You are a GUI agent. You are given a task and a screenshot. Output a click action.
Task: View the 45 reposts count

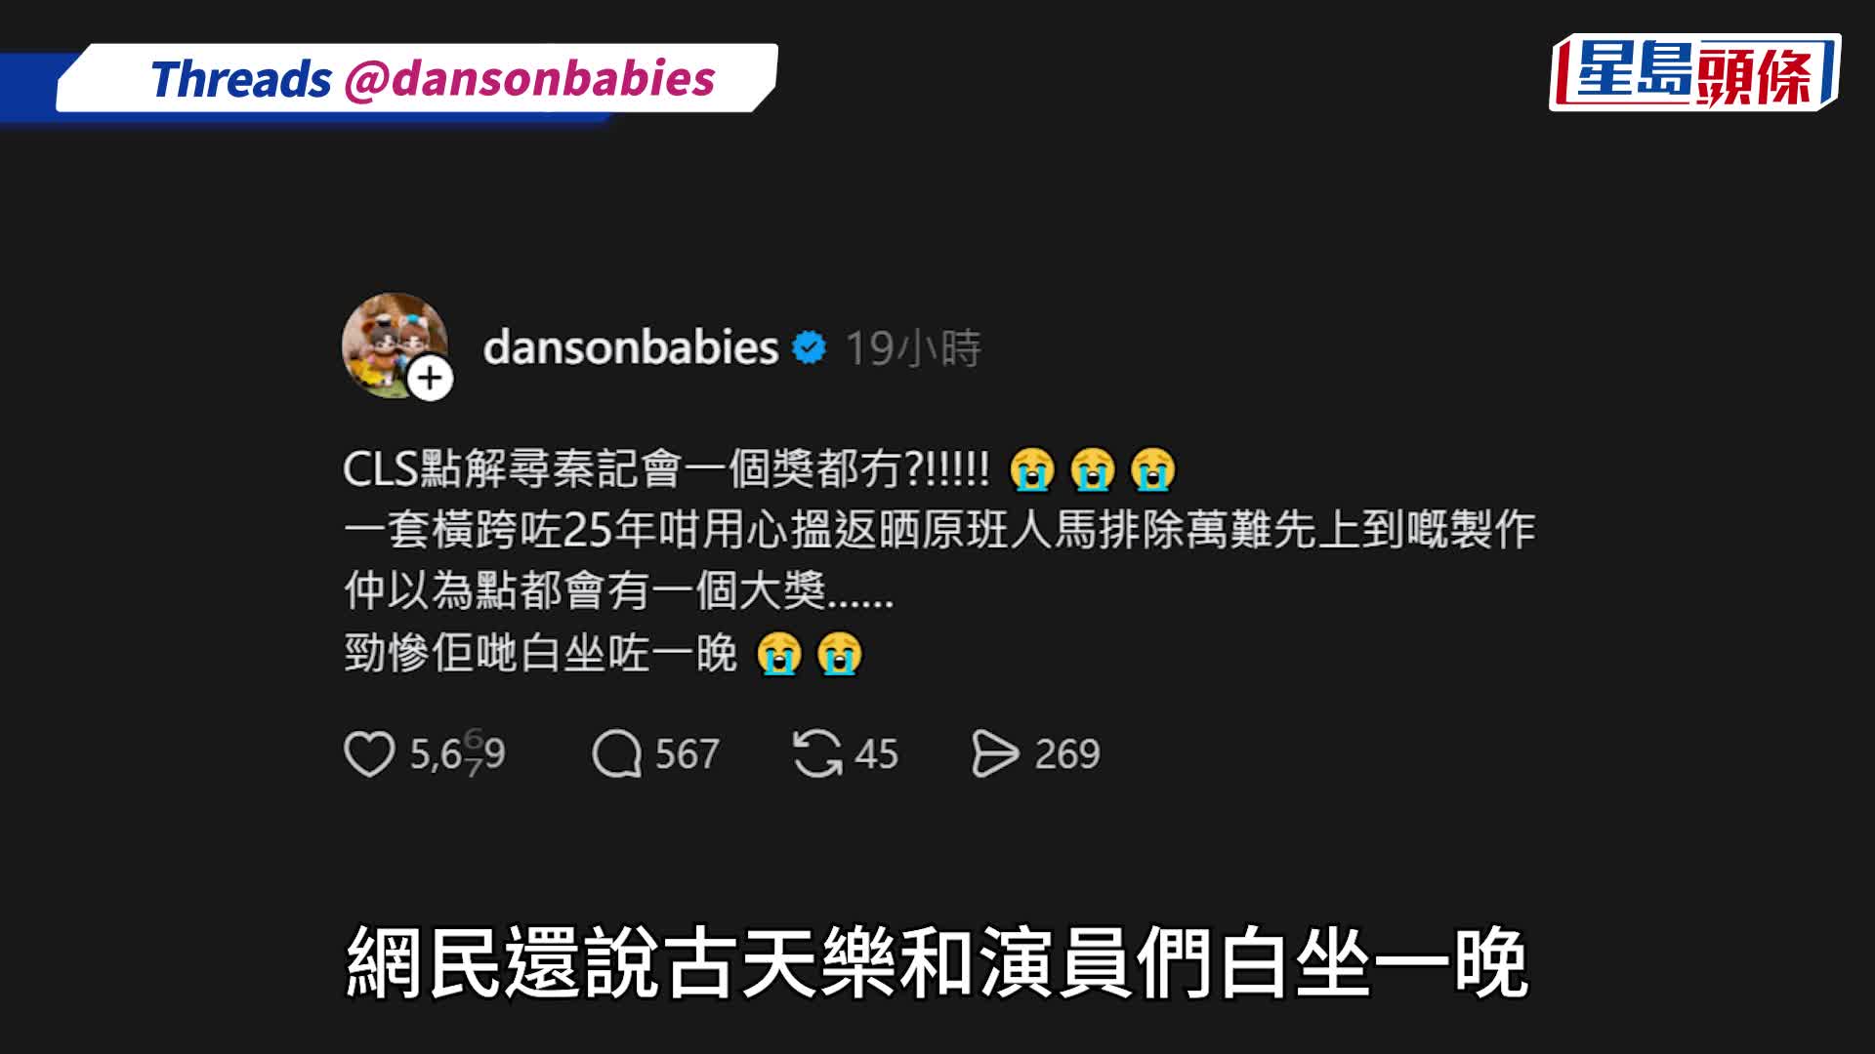876,753
